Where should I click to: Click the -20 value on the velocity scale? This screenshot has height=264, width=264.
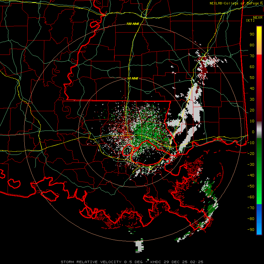point(251,153)
